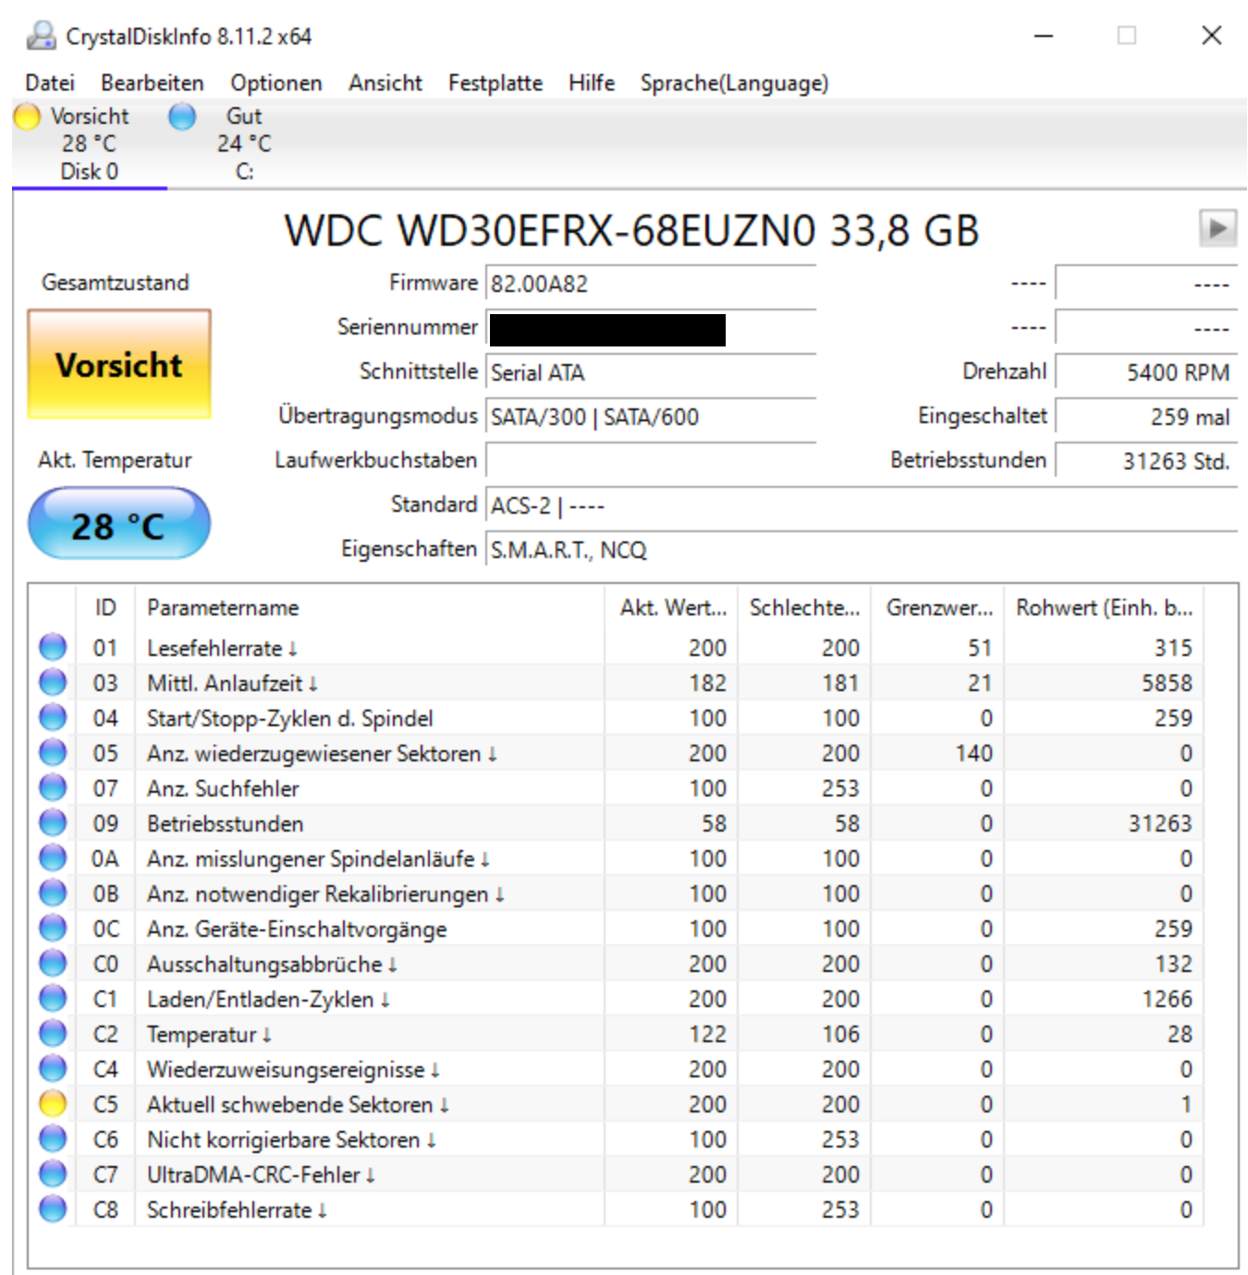1248x1275 pixels.
Task: Click the yellow Vorsicht status circle icon
Action: [x=27, y=116]
